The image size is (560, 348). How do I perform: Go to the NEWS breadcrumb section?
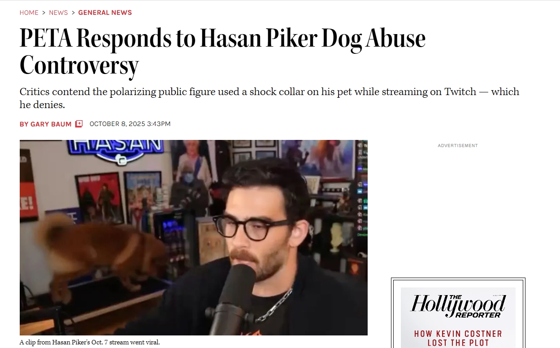[x=58, y=13]
